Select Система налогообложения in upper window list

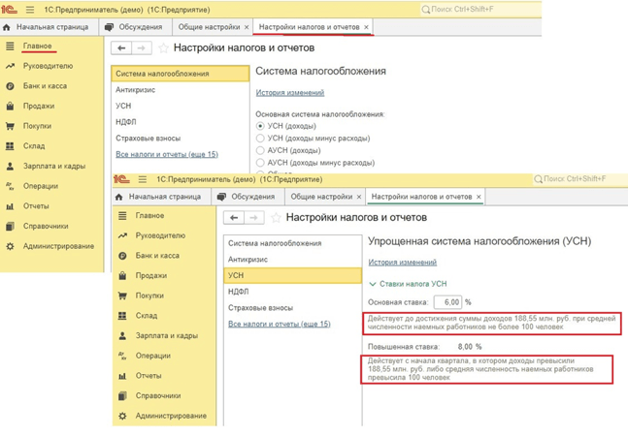click(181, 74)
